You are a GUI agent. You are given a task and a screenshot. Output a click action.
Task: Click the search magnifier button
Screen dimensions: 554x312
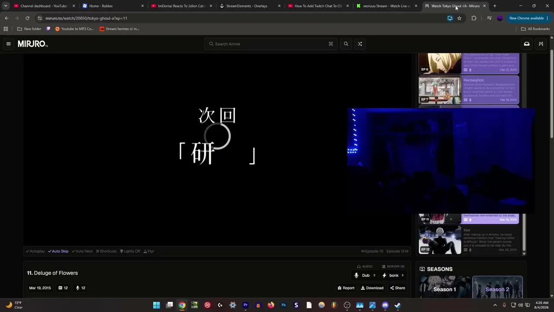pos(346,44)
